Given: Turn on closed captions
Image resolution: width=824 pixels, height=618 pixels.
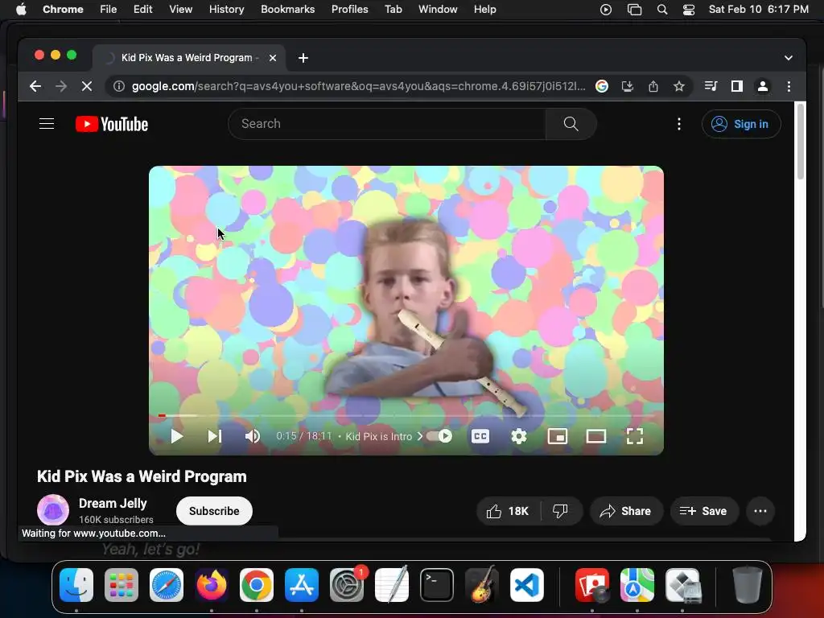Looking at the screenshot, I should pyautogui.click(x=480, y=436).
